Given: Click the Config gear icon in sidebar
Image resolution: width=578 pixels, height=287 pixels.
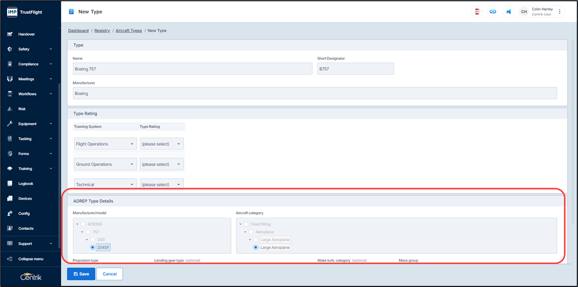Looking at the screenshot, I should 10,213.
